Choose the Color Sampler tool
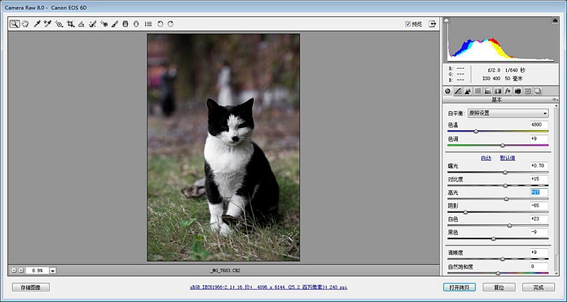567x302 pixels. [x=47, y=24]
